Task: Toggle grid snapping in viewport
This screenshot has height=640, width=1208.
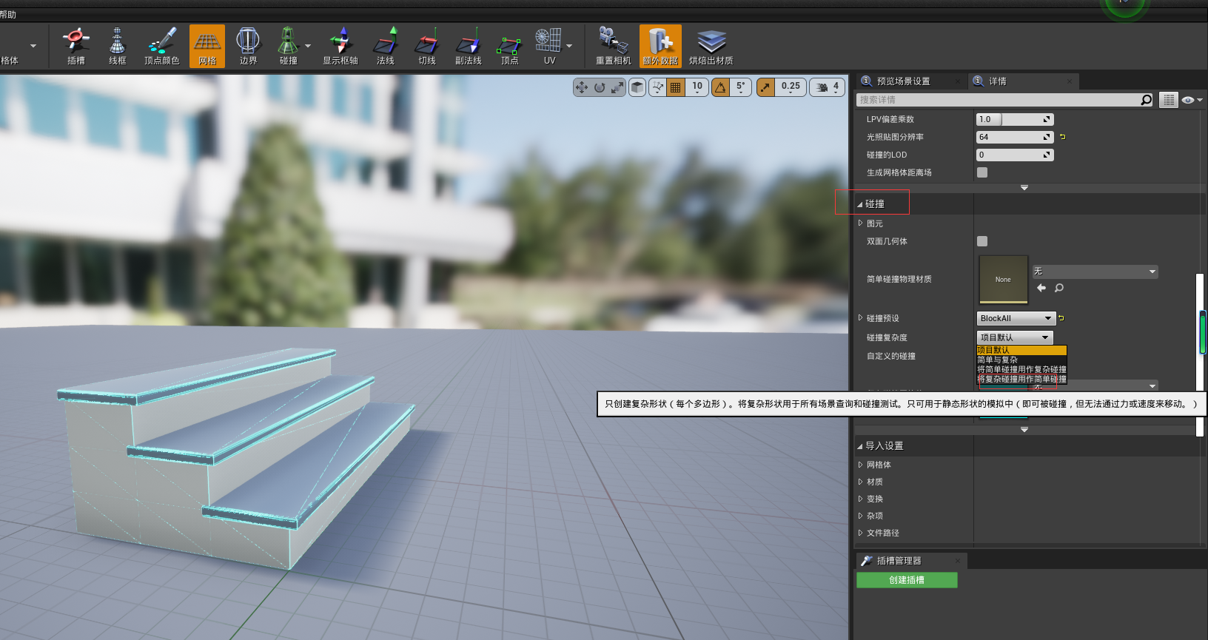Action: click(x=675, y=87)
